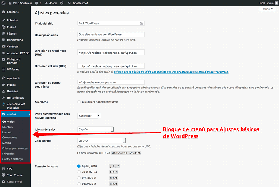Click the Cerrar menú label
Viewport: 279px width, 187px height.
14,182
